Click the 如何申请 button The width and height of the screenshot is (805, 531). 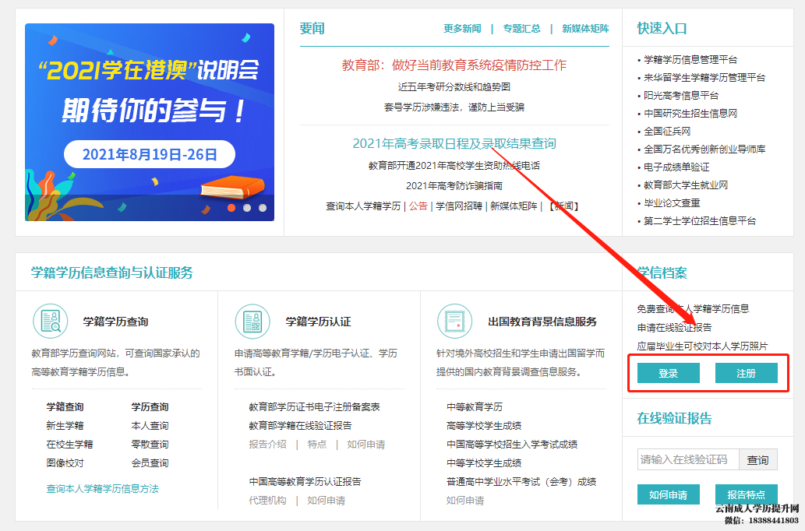tap(668, 494)
